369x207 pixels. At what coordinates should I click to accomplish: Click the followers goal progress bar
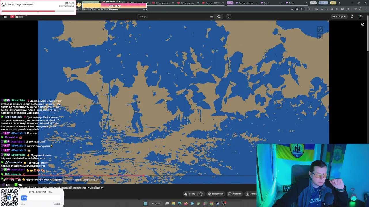(x=114, y=5)
